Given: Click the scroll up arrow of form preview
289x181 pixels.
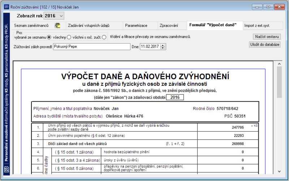Looking at the screenshot, I should point(279,64).
